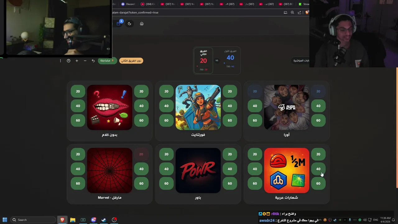Click the مضاعفة double points button
Viewport: 398px width, 224px height.
[107, 61]
